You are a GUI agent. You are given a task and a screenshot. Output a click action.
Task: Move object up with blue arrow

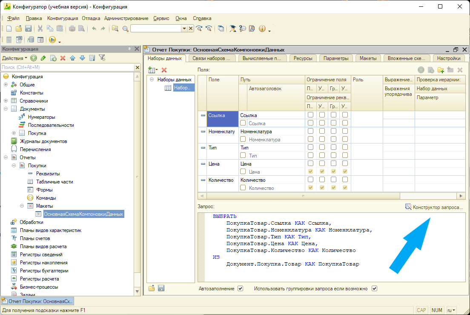72,58
